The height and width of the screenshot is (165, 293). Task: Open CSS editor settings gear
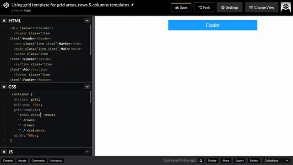[4, 87]
